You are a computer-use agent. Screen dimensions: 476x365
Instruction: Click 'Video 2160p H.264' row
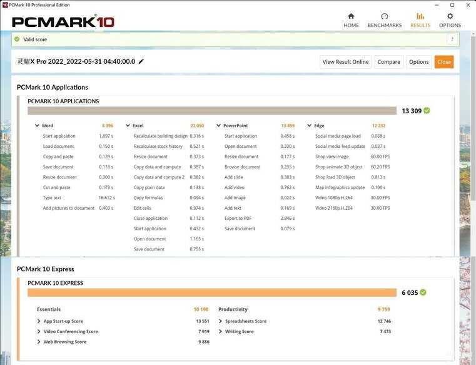click(352, 208)
